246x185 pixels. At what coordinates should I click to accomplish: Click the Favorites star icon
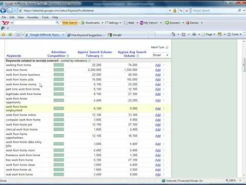pos(3,35)
